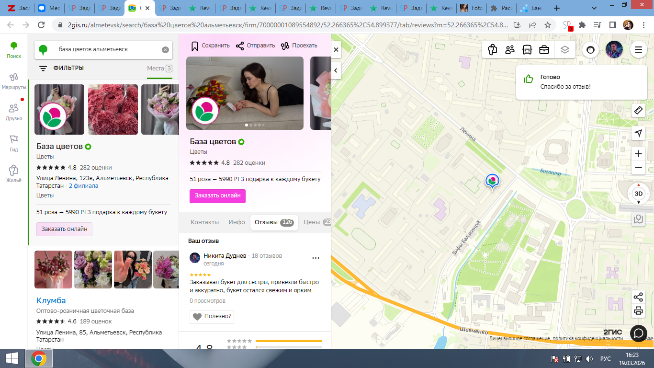
Task: Switch to the Контакты tab
Action: (x=204, y=222)
